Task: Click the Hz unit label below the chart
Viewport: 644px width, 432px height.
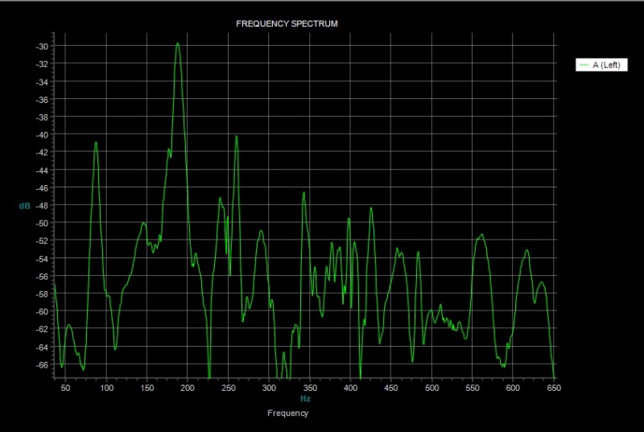Action: 305,398
